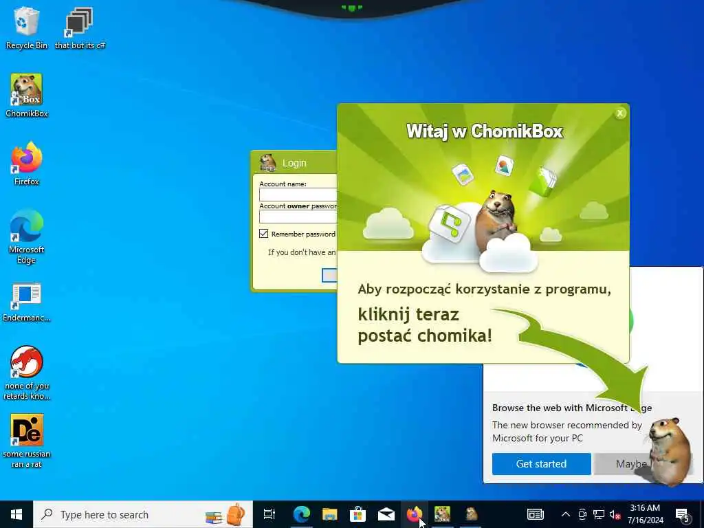Open Microsoft Store from the taskbar
Viewport: 704px width, 528px height.
[357, 514]
